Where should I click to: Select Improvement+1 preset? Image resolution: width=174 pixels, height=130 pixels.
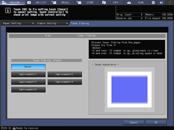tap(28, 74)
